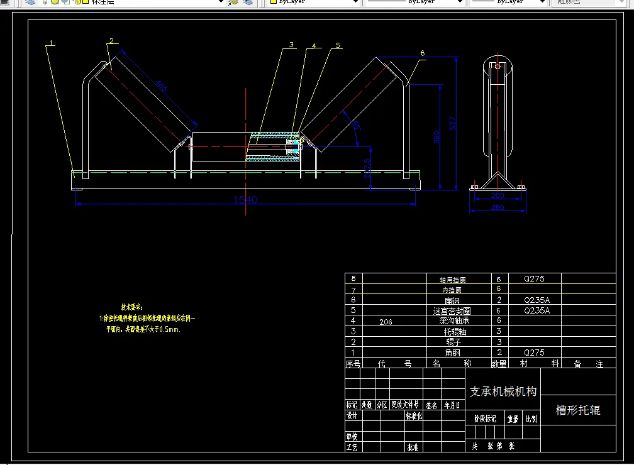
Task: Click part balloon number 1
Action: 51,43
